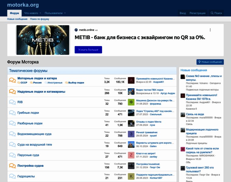Viewport: 231px width, 182px height.
Task: Expand the Что нового dropdown arrow
Action: (x=40, y=13)
